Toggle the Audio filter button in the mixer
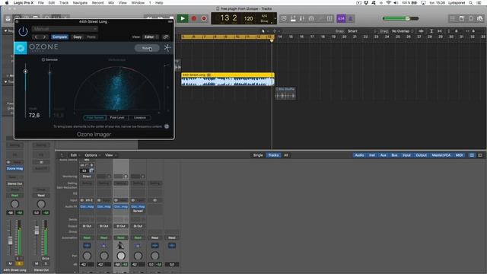Viewport: 487px width, 274px height. [x=359, y=155]
